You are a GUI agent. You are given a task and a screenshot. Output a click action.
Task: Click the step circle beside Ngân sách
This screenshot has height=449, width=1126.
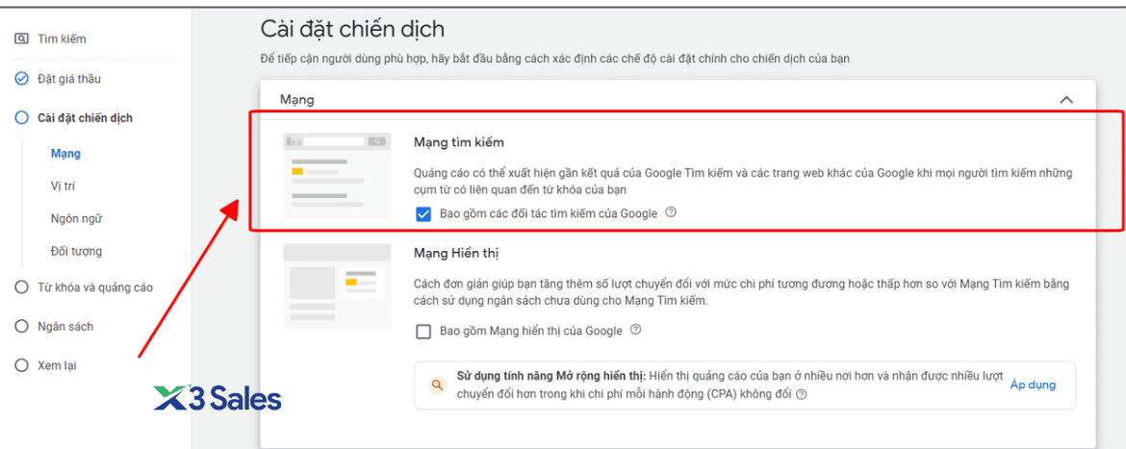coord(21,326)
